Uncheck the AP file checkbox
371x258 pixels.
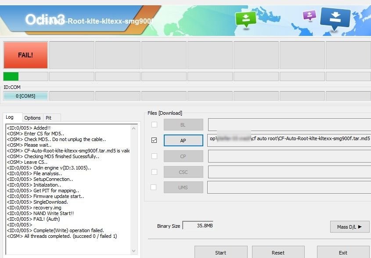154,140
